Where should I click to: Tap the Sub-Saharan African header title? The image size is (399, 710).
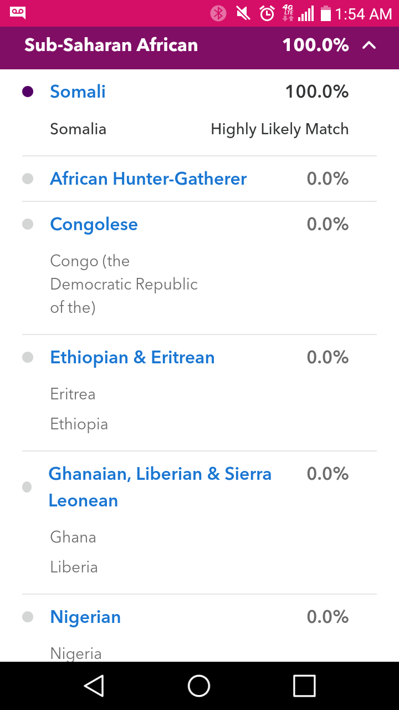[x=111, y=45]
